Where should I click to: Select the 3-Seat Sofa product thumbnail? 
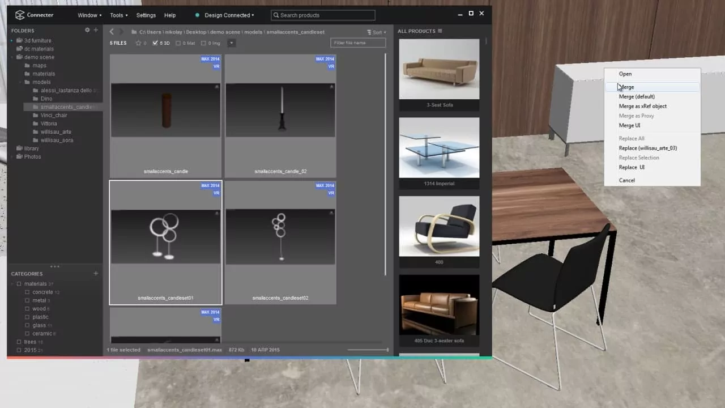439,69
